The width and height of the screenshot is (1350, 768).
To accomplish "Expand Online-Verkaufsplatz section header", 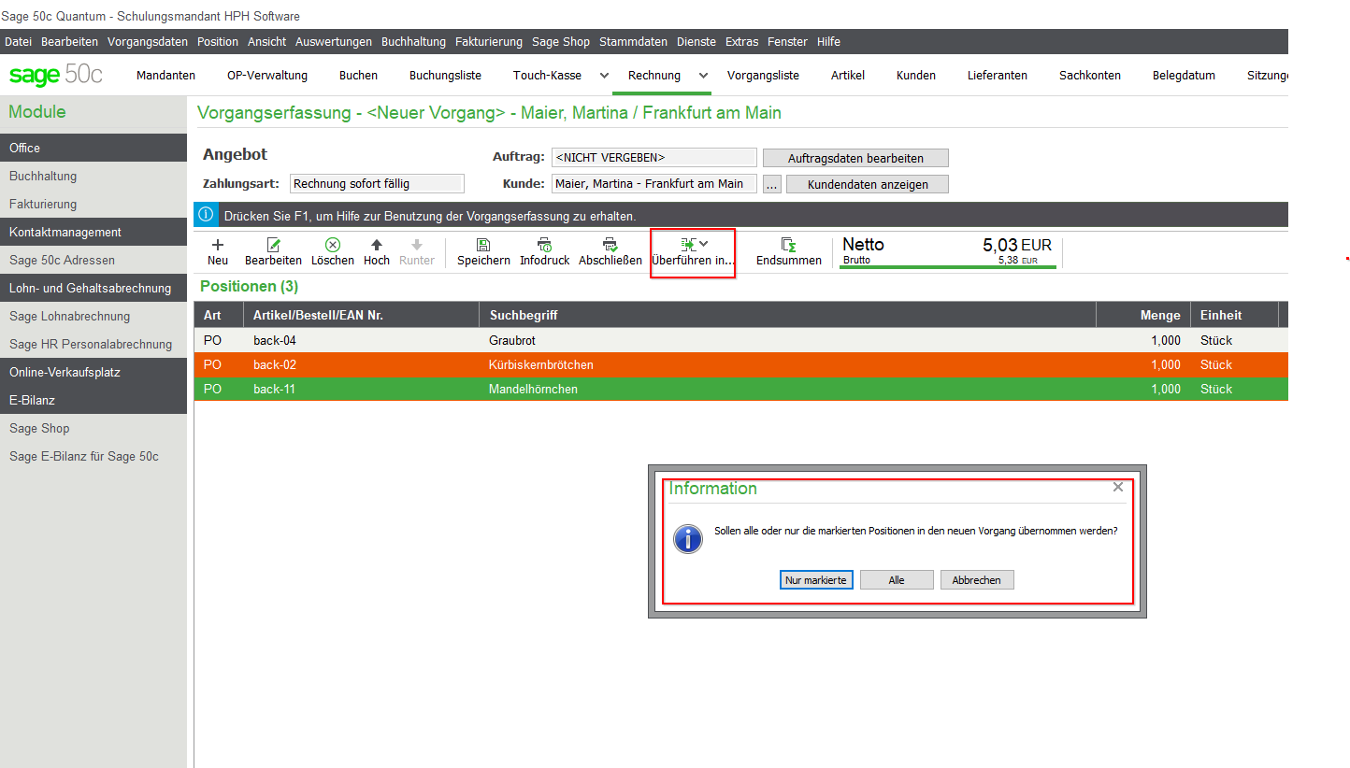I will [93, 372].
